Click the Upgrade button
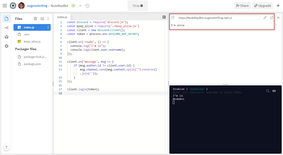The image size is (283, 155). 262,5
